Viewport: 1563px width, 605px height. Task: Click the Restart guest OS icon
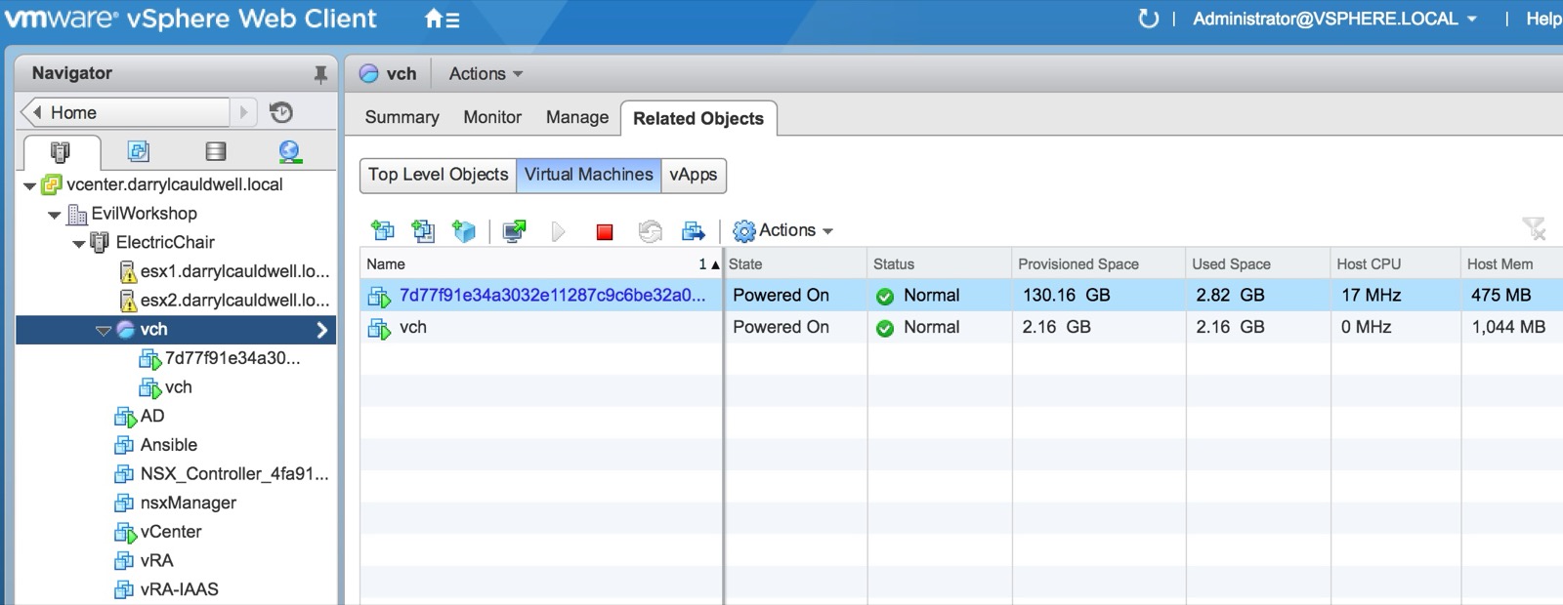pyautogui.click(x=650, y=231)
